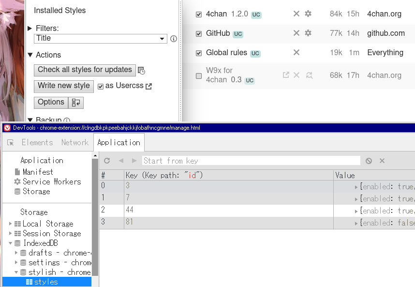Image resolution: width=415 pixels, height=287 pixels.
Task: Expand the Local Storage tree
Action: [10, 224]
